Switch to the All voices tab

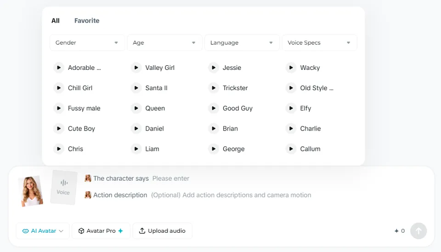[x=56, y=21]
